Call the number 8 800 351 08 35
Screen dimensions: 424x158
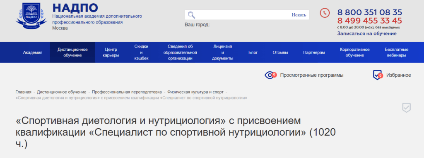click(x=370, y=12)
